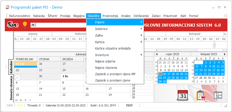This screenshot has height=112, width=232.
Task: Close the open Skladište menu
Action: click(x=93, y=16)
